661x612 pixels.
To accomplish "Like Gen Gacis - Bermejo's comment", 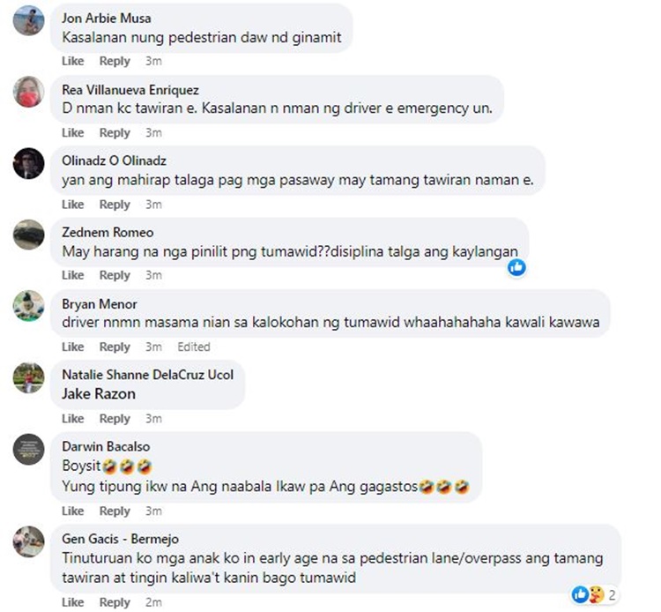I will click(x=72, y=602).
